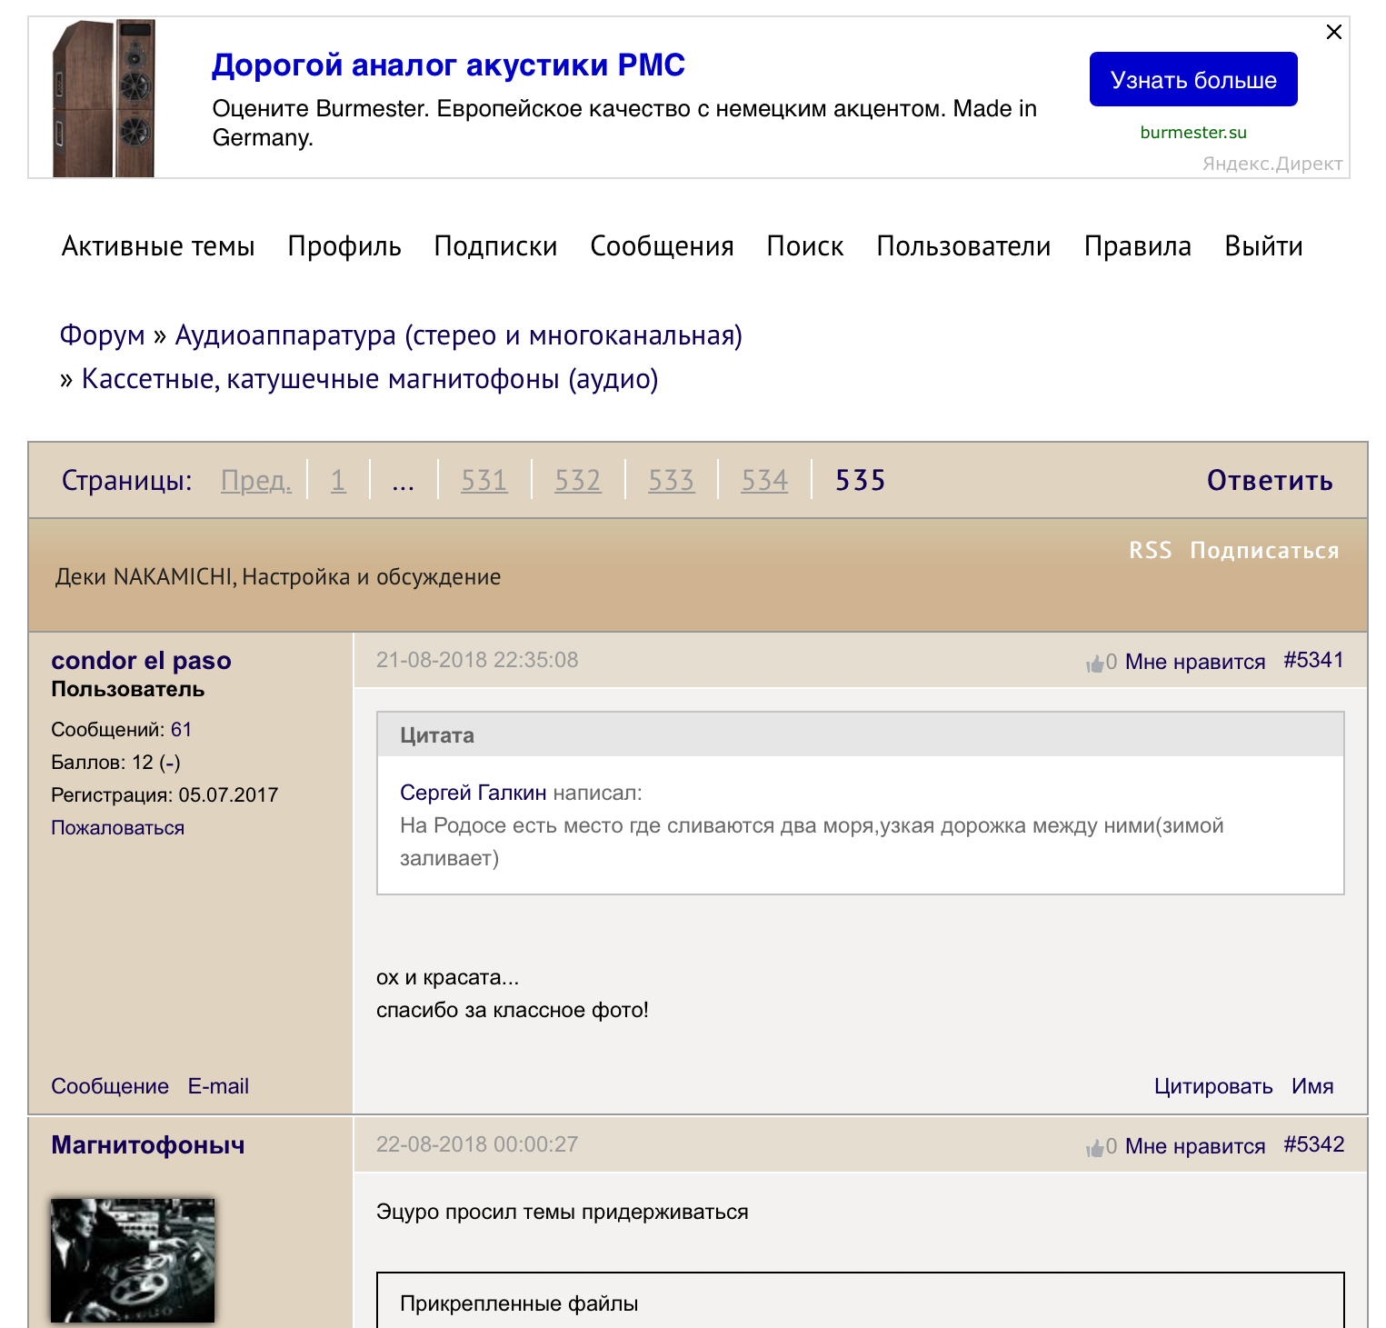The height and width of the screenshot is (1328, 1386).
Task: Open 'Активные темы' menu item
Action: point(158,246)
